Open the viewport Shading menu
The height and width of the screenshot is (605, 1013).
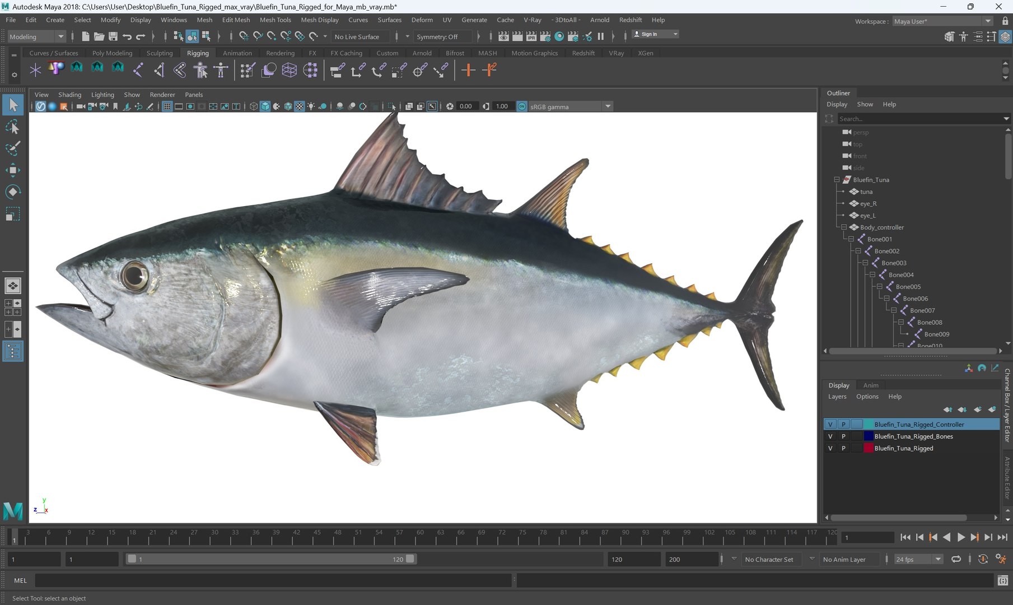click(x=69, y=95)
